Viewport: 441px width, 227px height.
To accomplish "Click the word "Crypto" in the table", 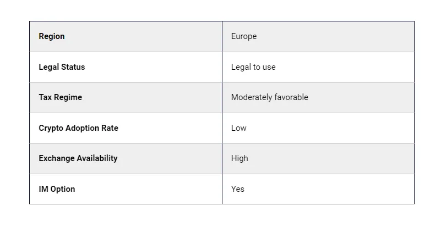I will click(x=51, y=128).
